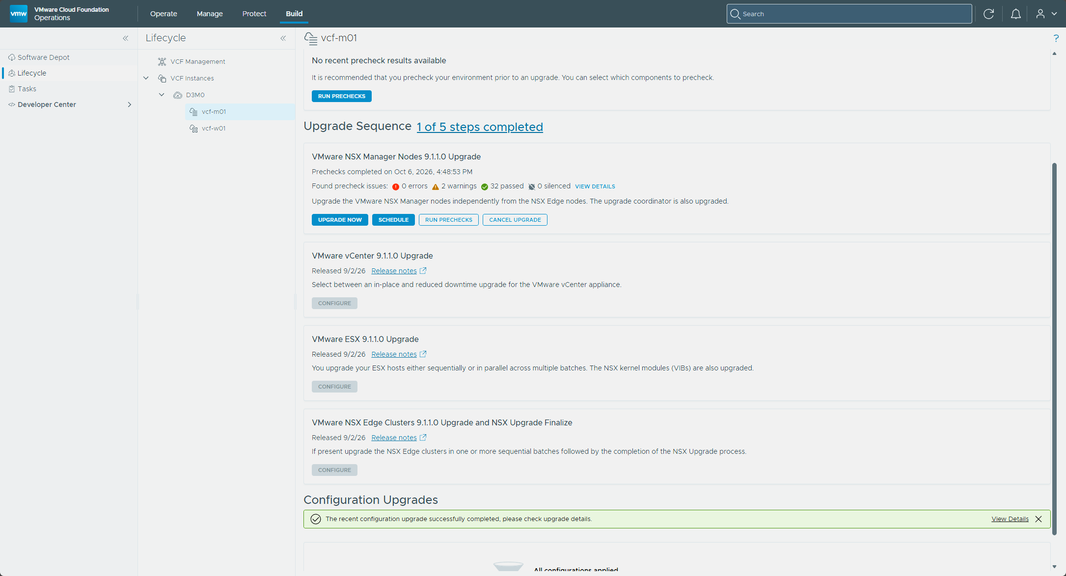Click the vcf-w01 domain icon

[x=193, y=128]
